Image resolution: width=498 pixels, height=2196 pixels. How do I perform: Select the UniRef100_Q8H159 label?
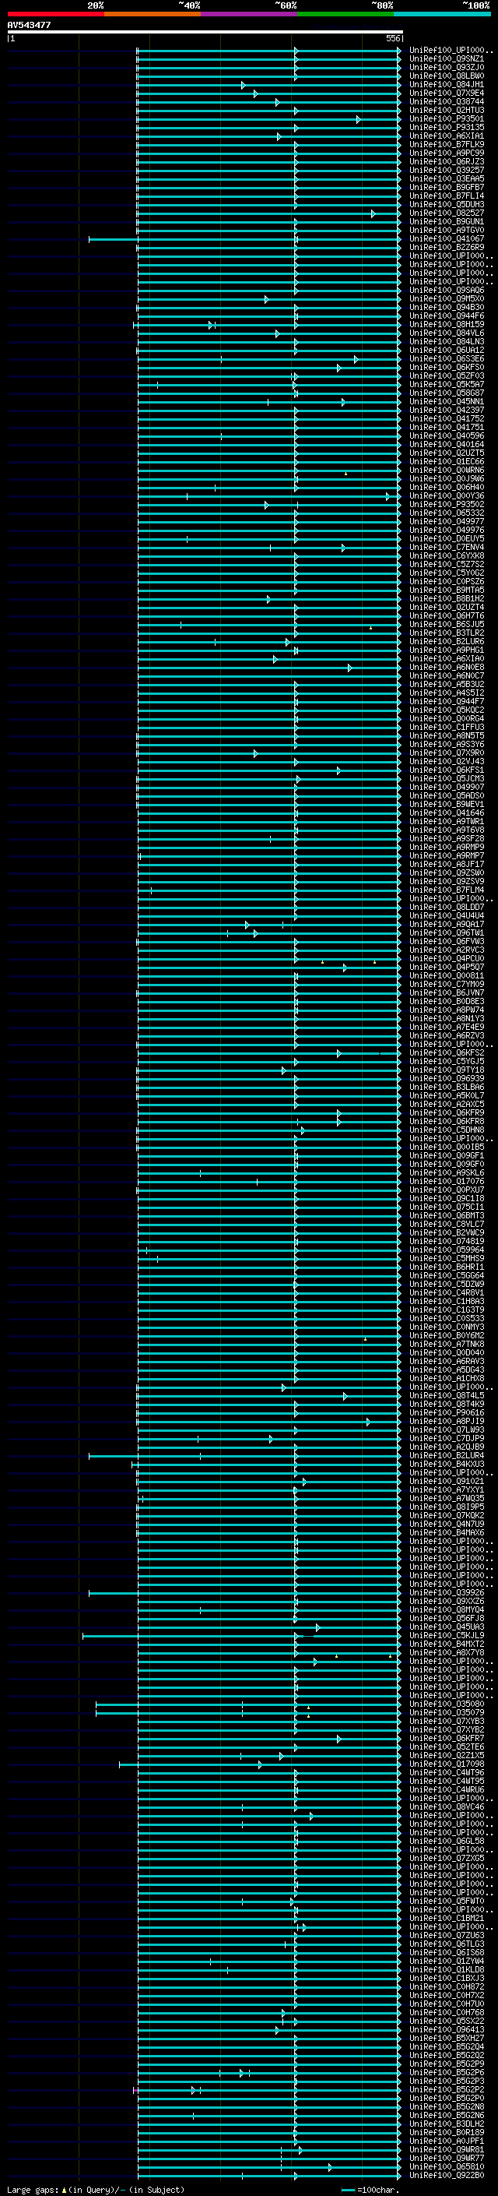click(x=447, y=324)
